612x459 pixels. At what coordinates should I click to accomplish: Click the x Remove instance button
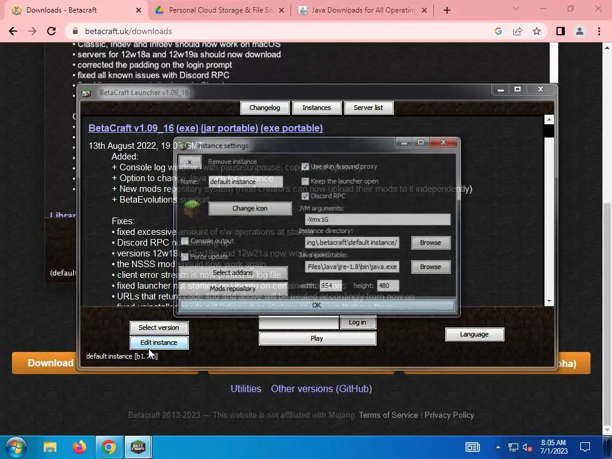click(189, 161)
